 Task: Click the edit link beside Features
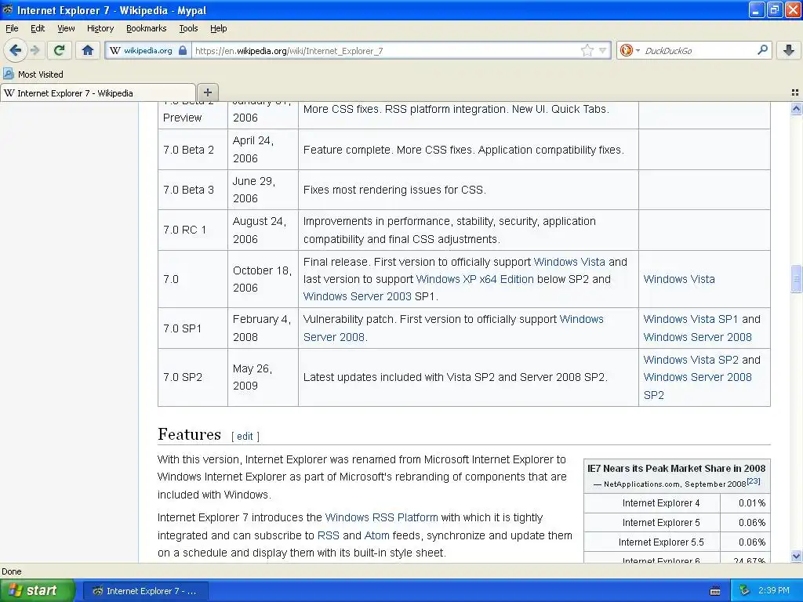point(245,436)
